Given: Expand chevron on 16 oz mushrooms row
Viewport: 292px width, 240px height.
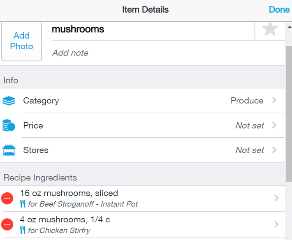Looking at the screenshot, I should 276,198.
